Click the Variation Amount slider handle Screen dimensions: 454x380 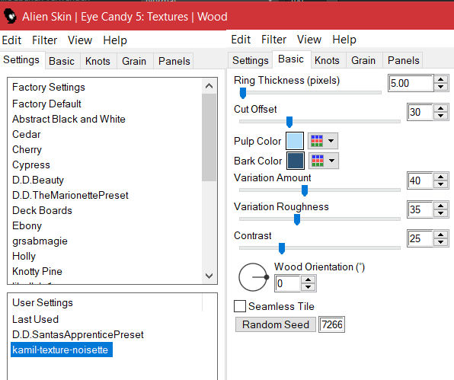coord(304,190)
